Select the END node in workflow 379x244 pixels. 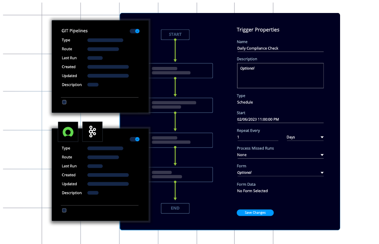point(175,209)
